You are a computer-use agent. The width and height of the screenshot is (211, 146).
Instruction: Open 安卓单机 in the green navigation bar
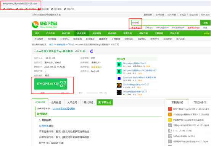click(112, 33)
